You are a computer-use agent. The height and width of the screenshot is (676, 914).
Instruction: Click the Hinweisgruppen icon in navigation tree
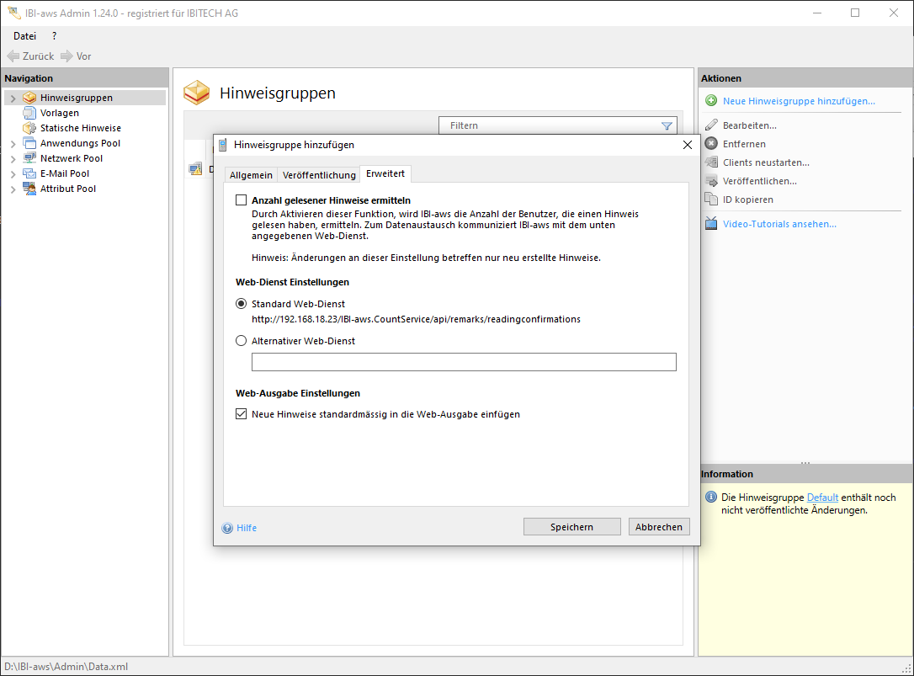click(x=29, y=98)
